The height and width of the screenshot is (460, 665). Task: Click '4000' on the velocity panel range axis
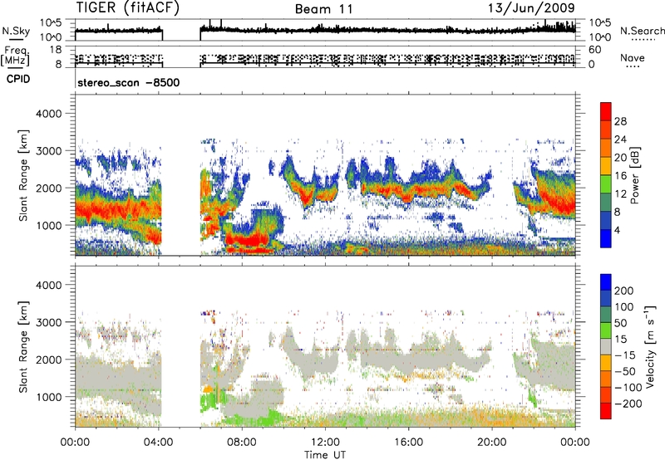[48, 285]
